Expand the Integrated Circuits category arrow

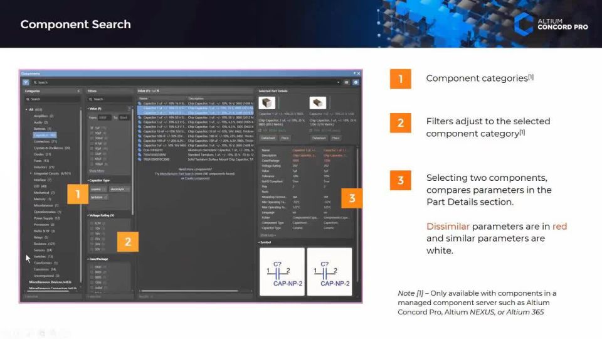(x=31, y=173)
